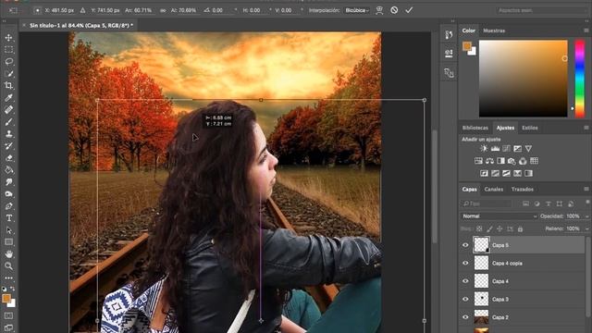
Task: Add a Channel Mixer adjustment
Action: point(523,161)
